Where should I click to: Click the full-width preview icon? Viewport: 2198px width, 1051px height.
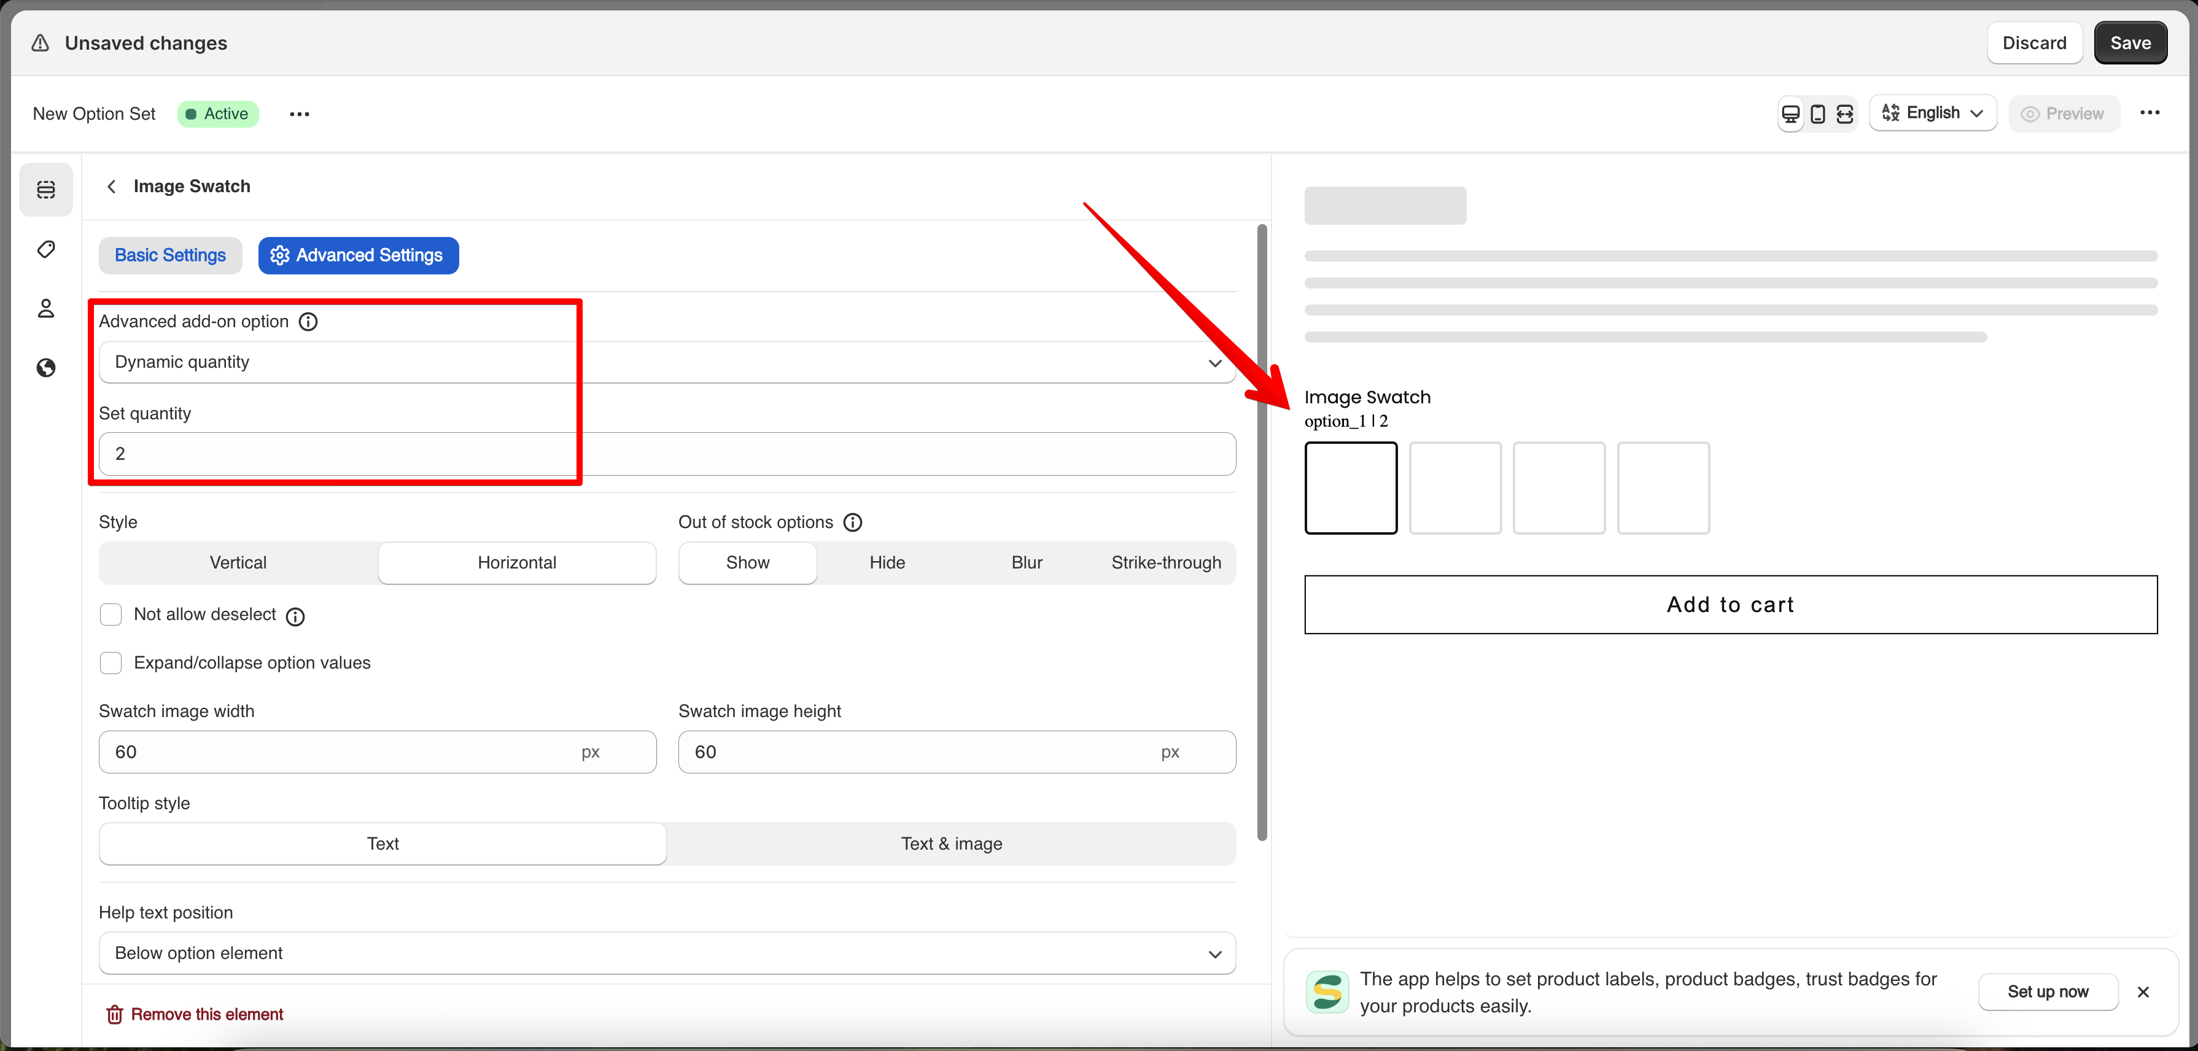(x=1845, y=114)
